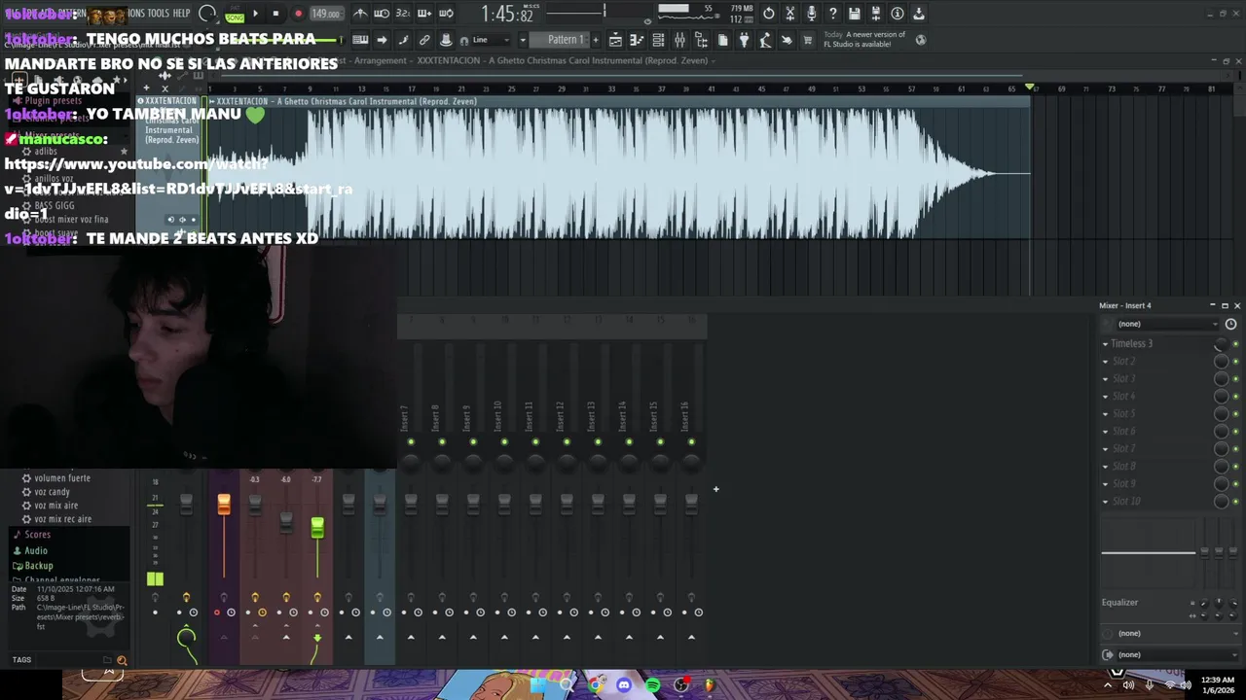Open the plugin picker plug icon
This screenshot has height=700, width=1246.
744,40
